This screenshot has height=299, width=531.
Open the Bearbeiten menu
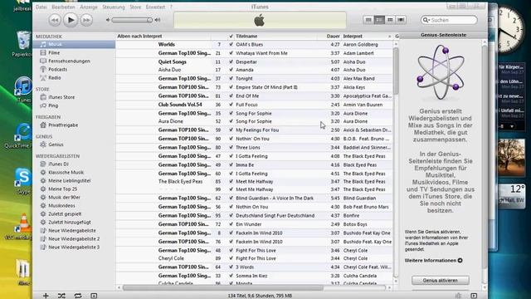63,7
